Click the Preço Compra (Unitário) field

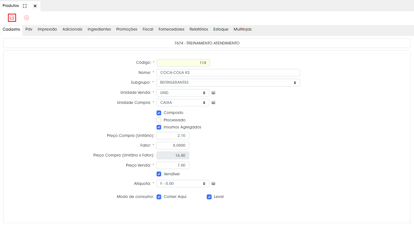click(x=173, y=135)
